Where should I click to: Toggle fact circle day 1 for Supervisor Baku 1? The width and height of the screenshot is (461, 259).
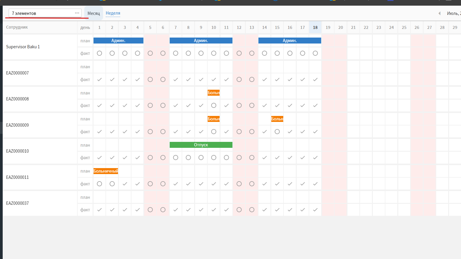click(x=99, y=53)
